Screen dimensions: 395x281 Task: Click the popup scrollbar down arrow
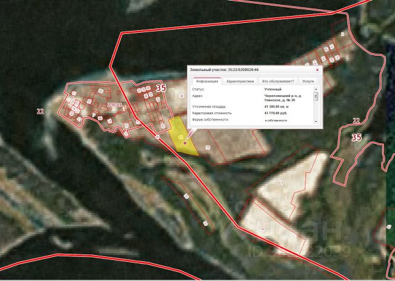tap(316, 121)
